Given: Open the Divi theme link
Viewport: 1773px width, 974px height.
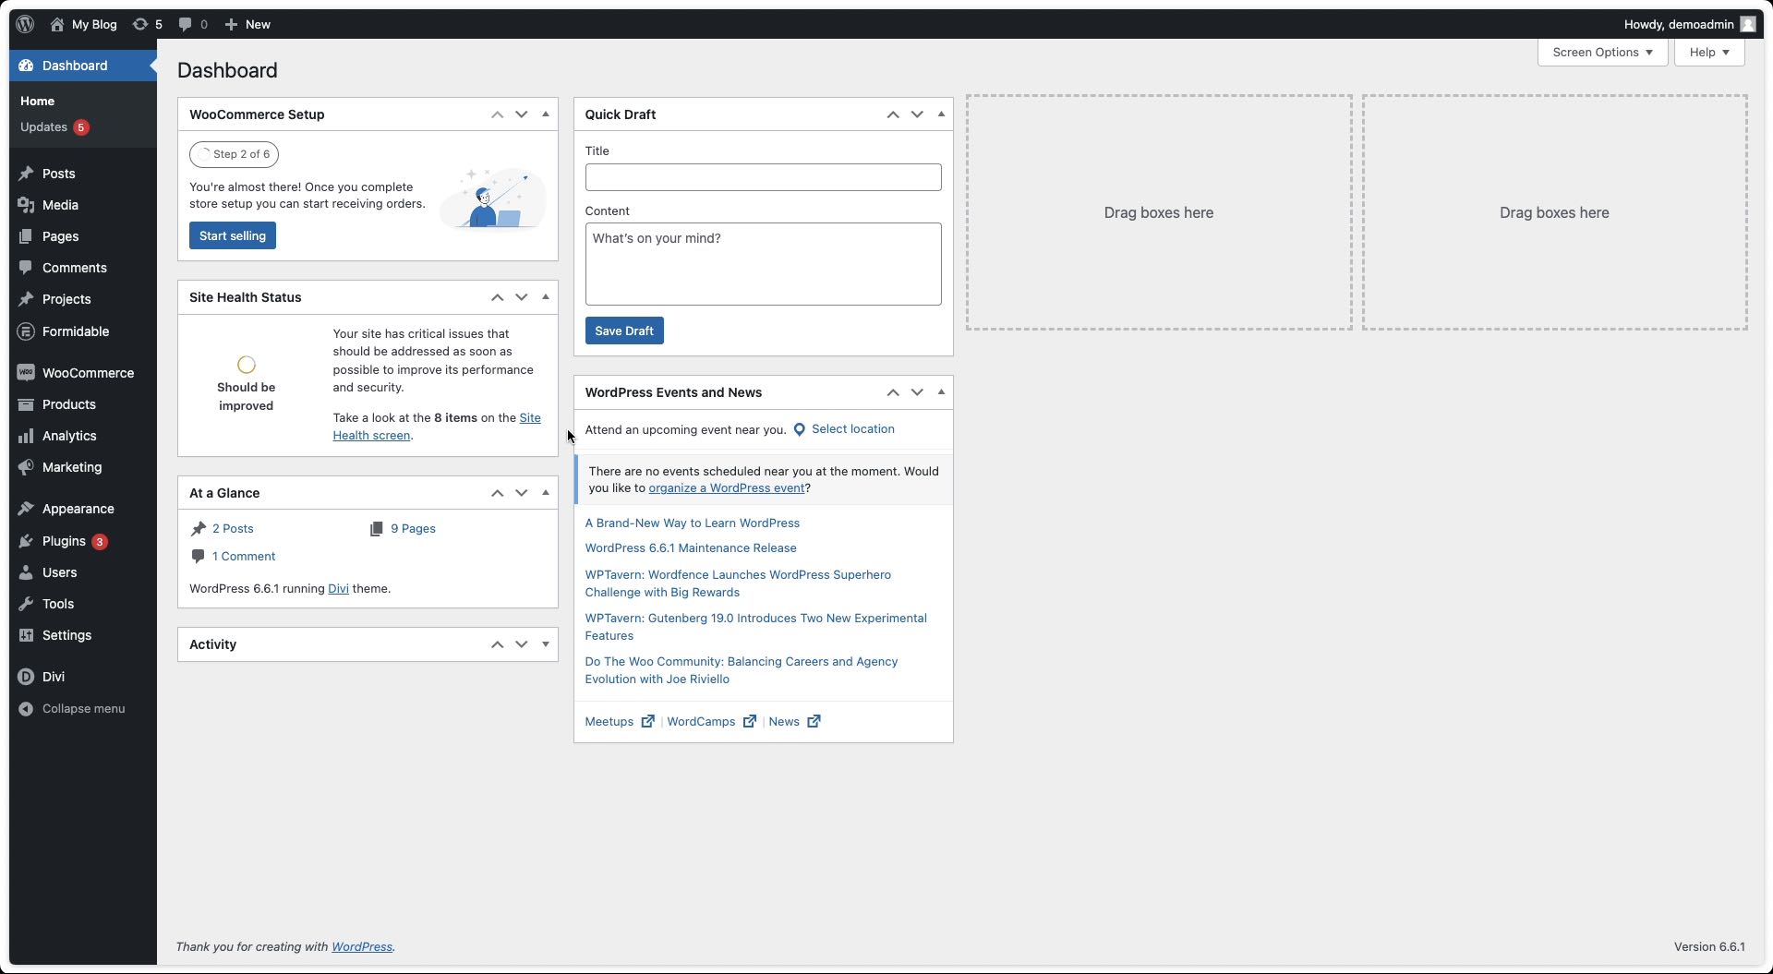Looking at the screenshot, I should (338, 589).
